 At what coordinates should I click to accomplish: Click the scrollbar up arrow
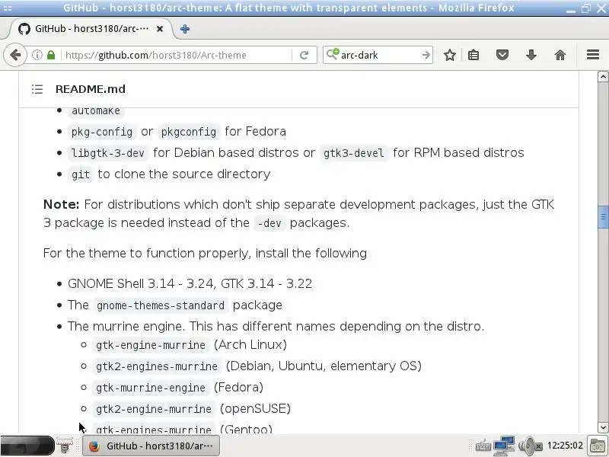603,77
